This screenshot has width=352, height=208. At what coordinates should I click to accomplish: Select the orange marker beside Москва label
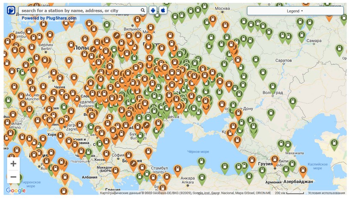click(213, 20)
